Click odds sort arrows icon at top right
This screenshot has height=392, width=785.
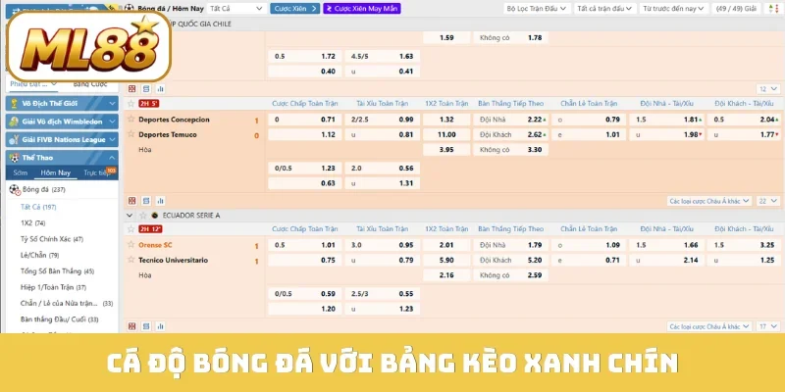coord(773,9)
